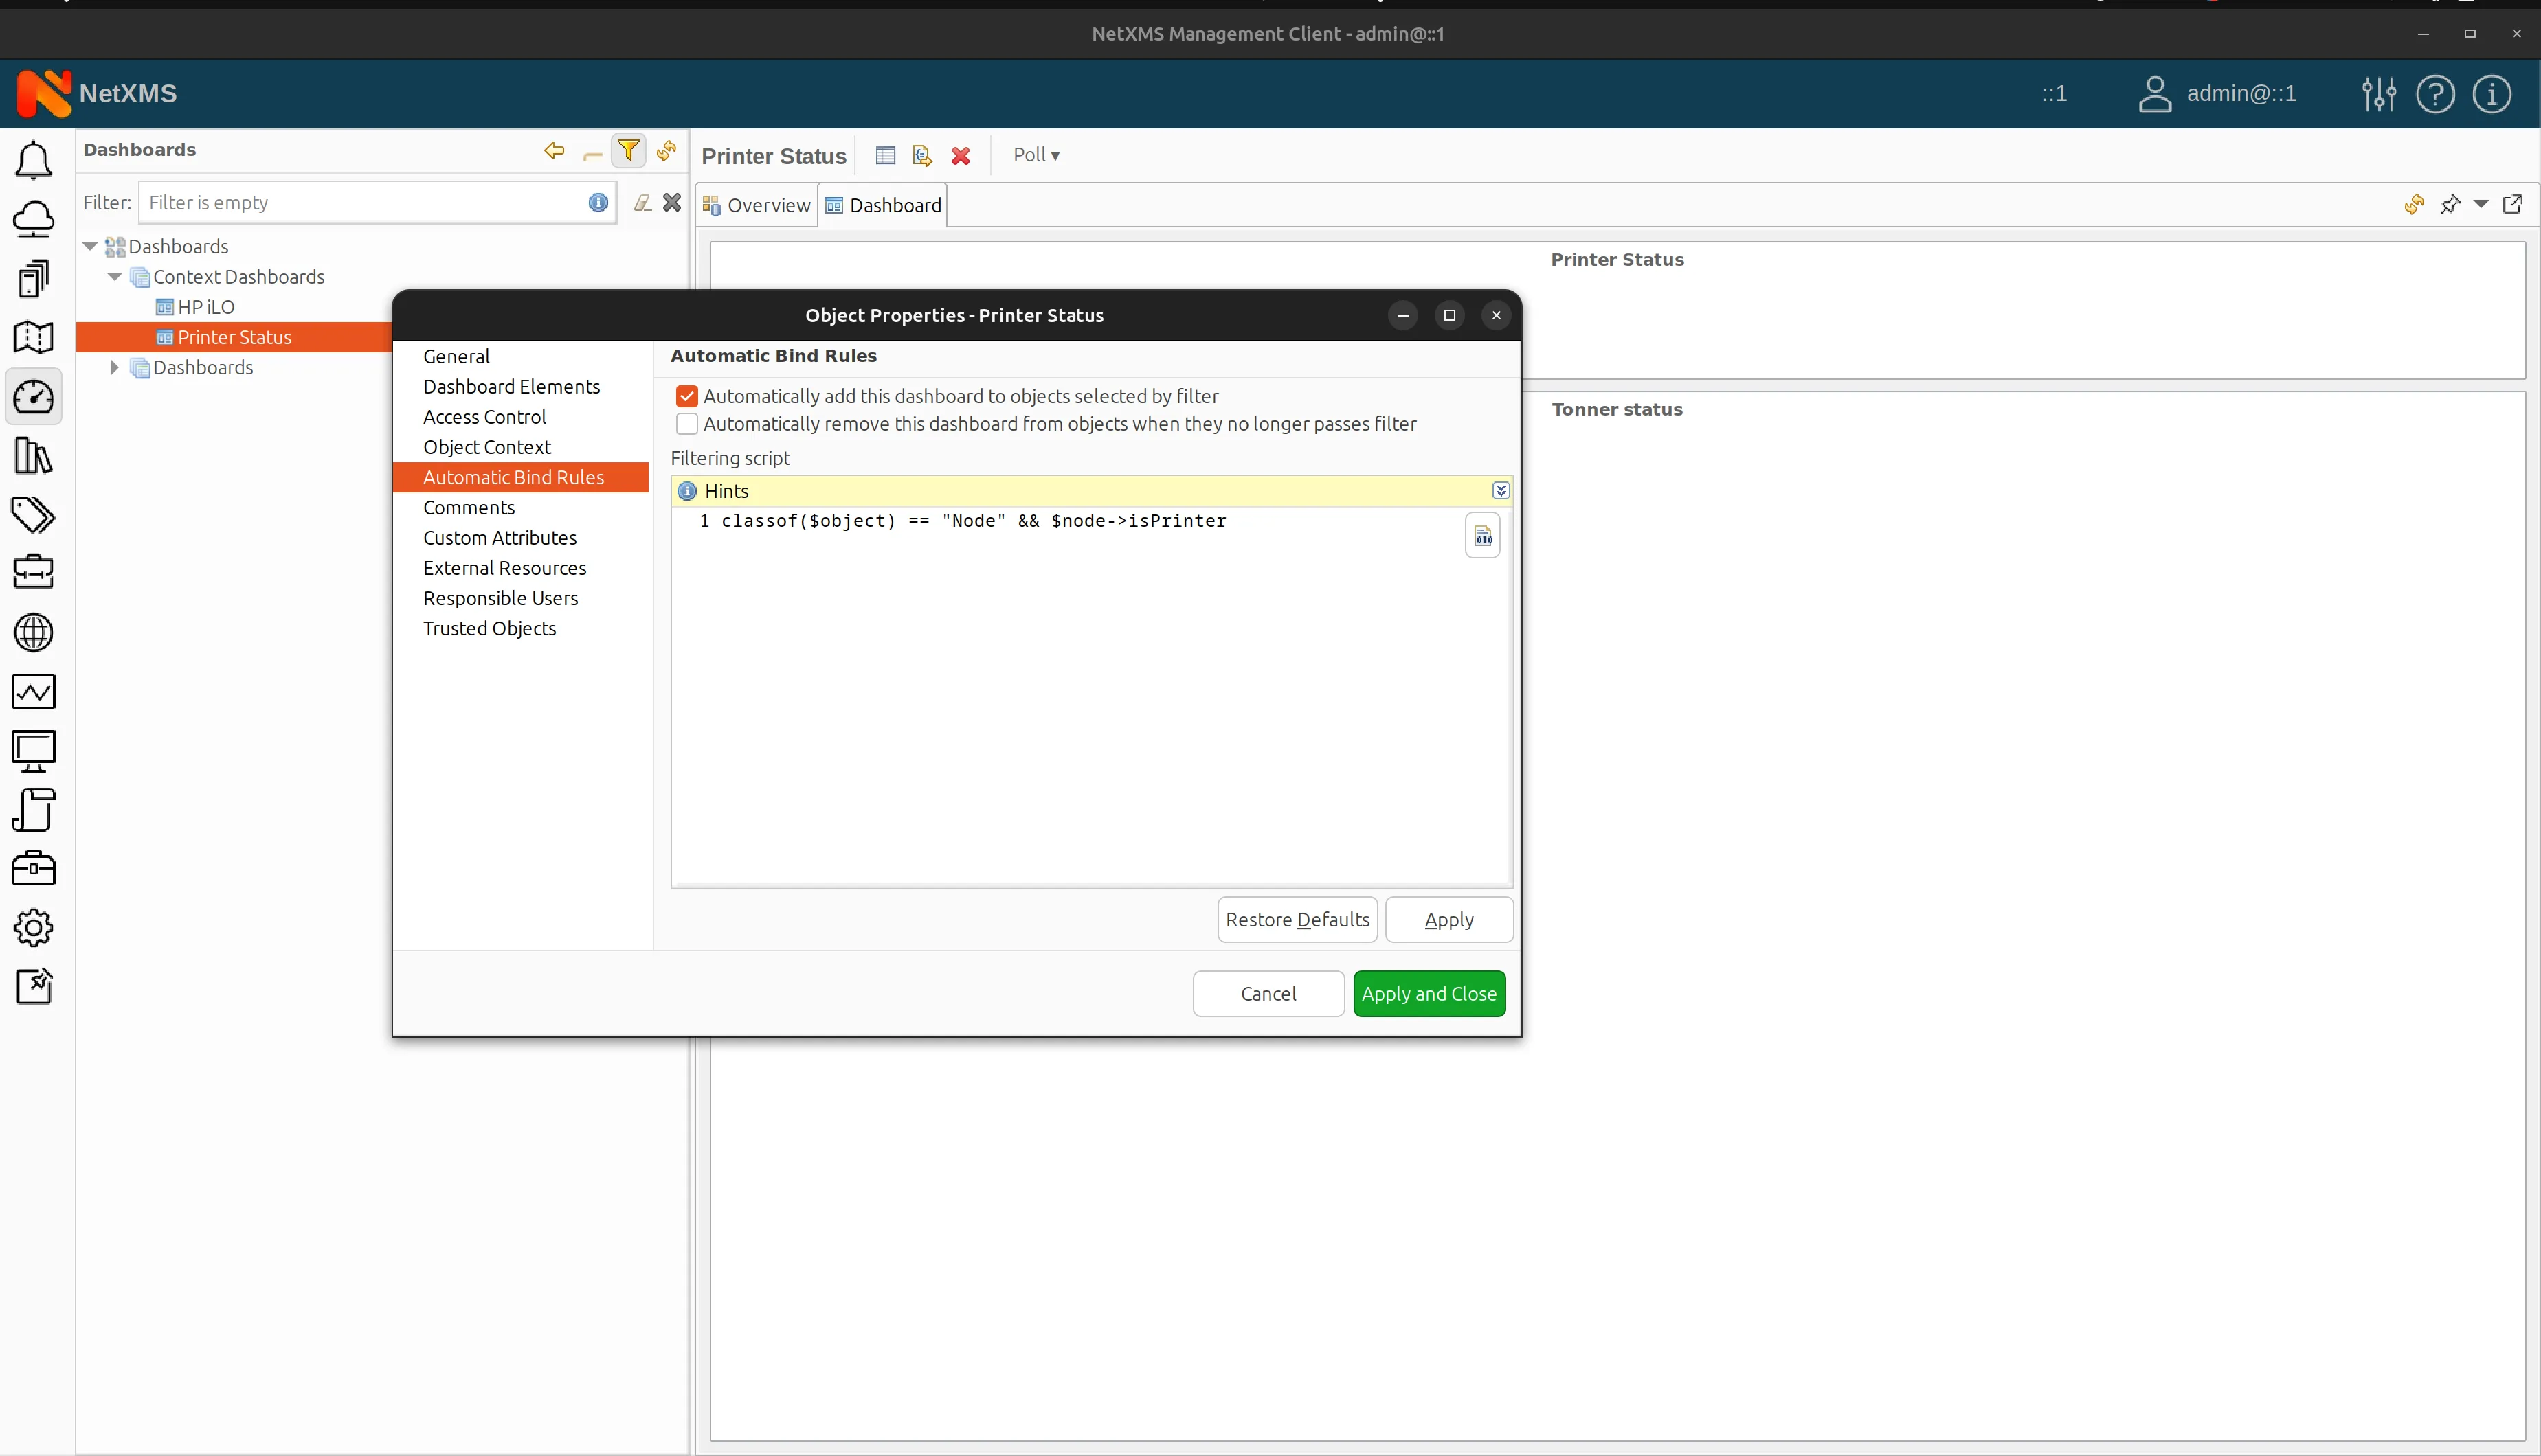Viewport: 2541px width, 1456px height.
Task: Click the red delete icon in Printer Status toolbar
Action: (959, 155)
